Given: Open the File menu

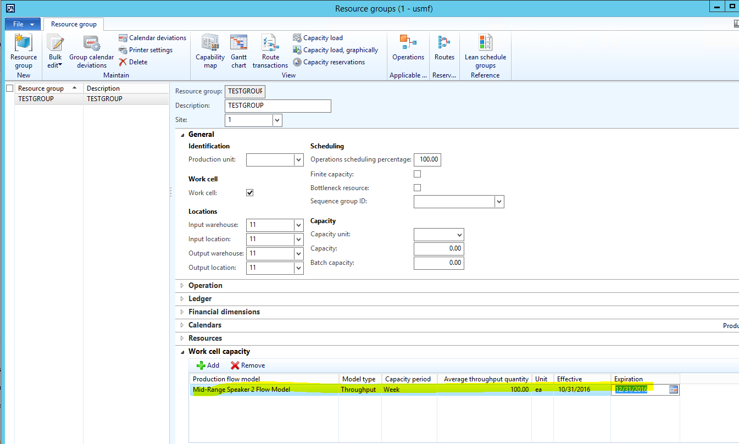Looking at the screenshot, I should coord(23,24).
